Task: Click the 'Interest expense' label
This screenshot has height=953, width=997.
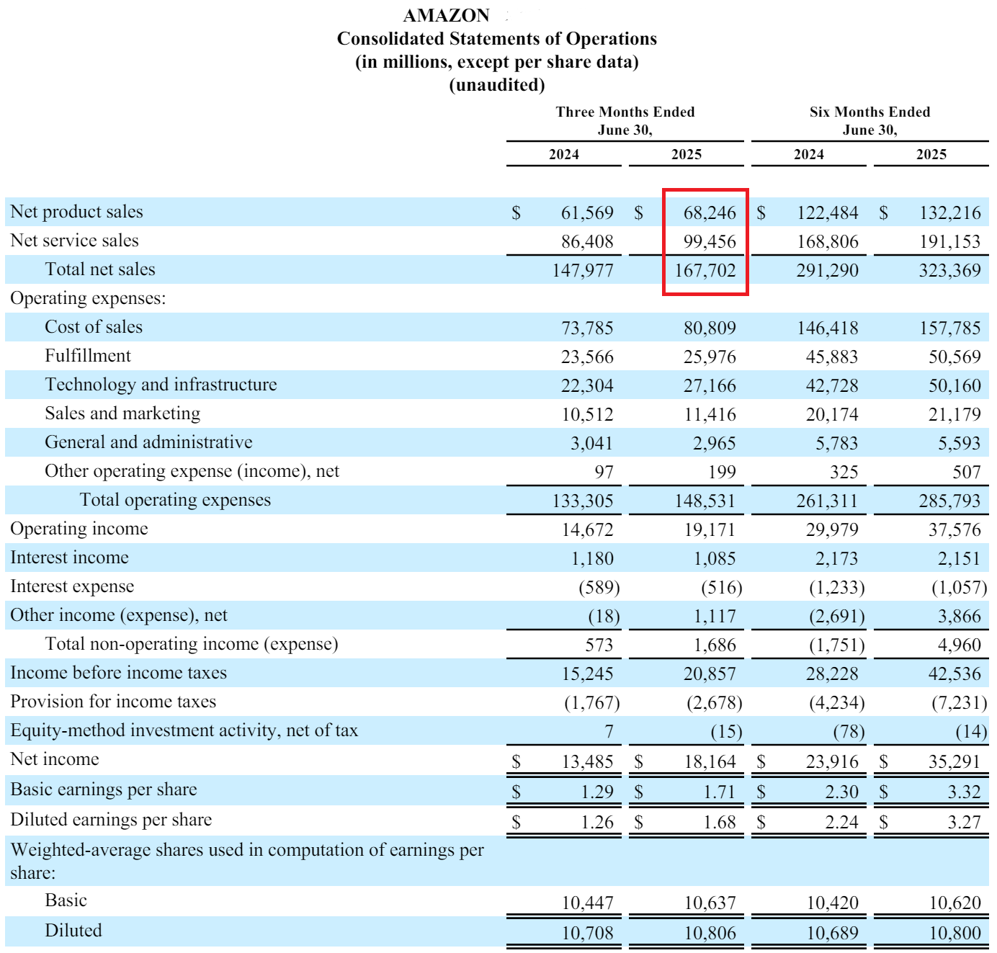Action: [x=72, y=586]
